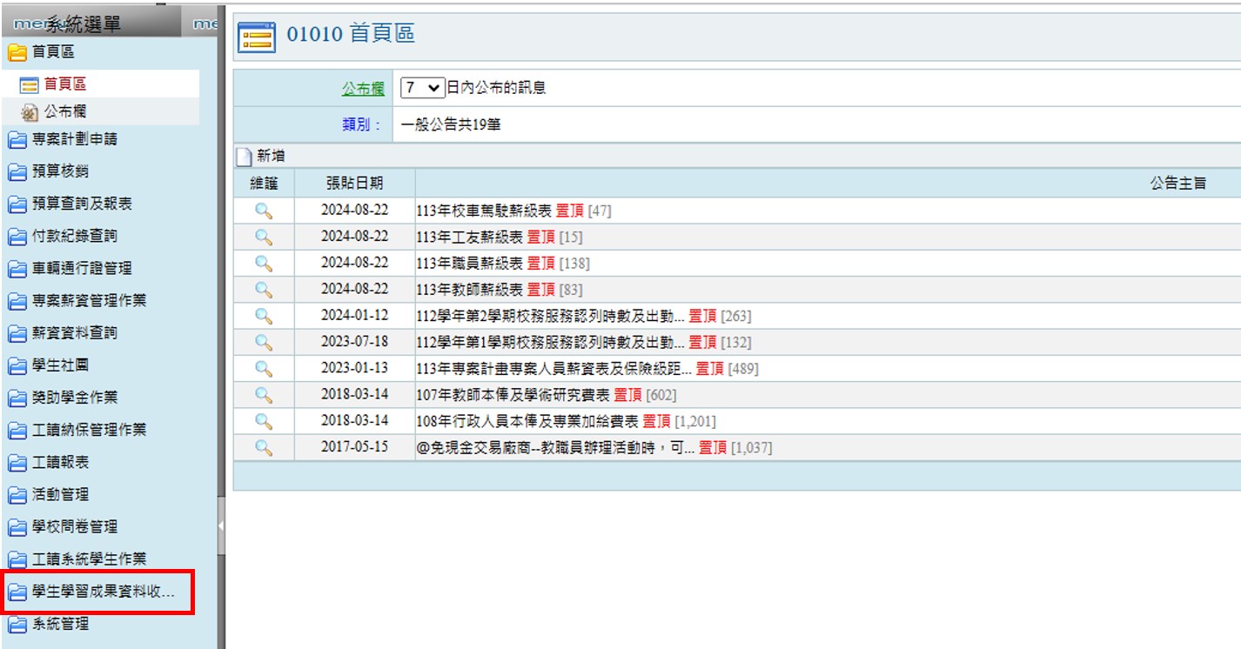Click the 一般公告共19筆 text

pos(451,125)
